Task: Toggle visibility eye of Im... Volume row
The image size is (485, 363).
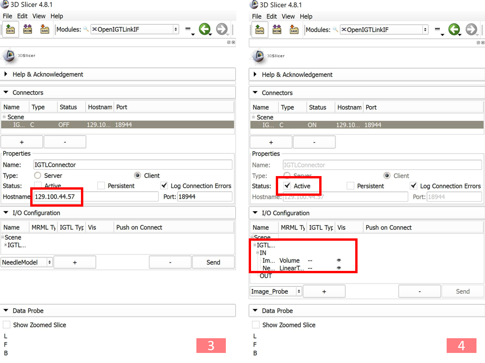Action: 339,260
